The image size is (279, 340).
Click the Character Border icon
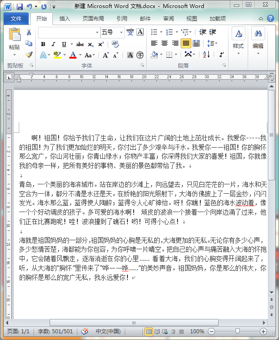point(140,32)
